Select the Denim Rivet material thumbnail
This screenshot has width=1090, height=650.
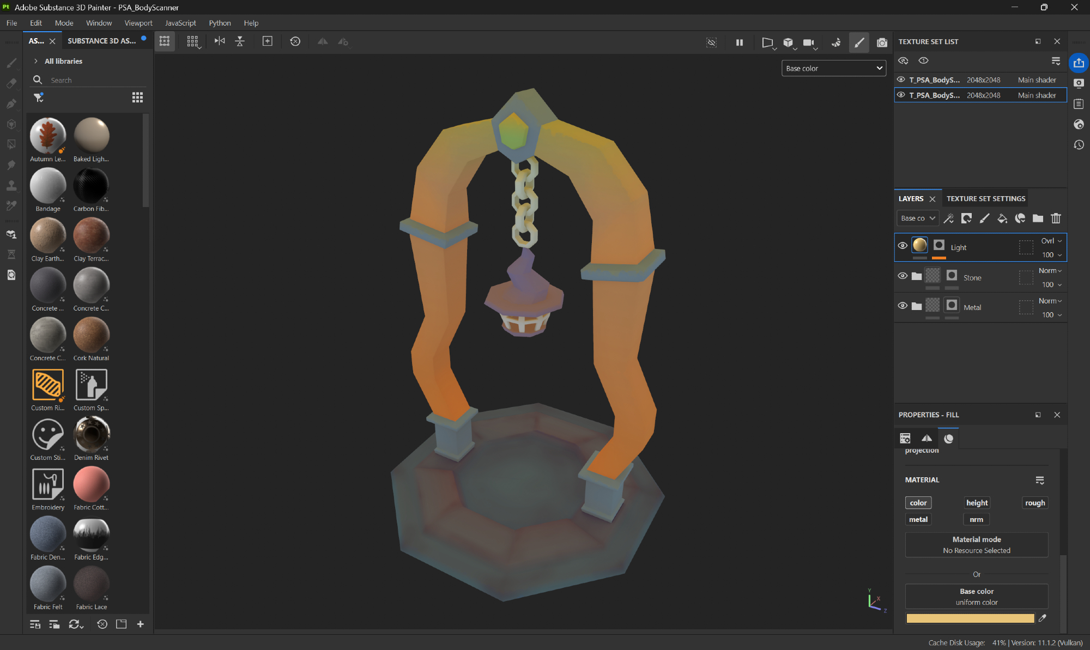click(91, 435)
